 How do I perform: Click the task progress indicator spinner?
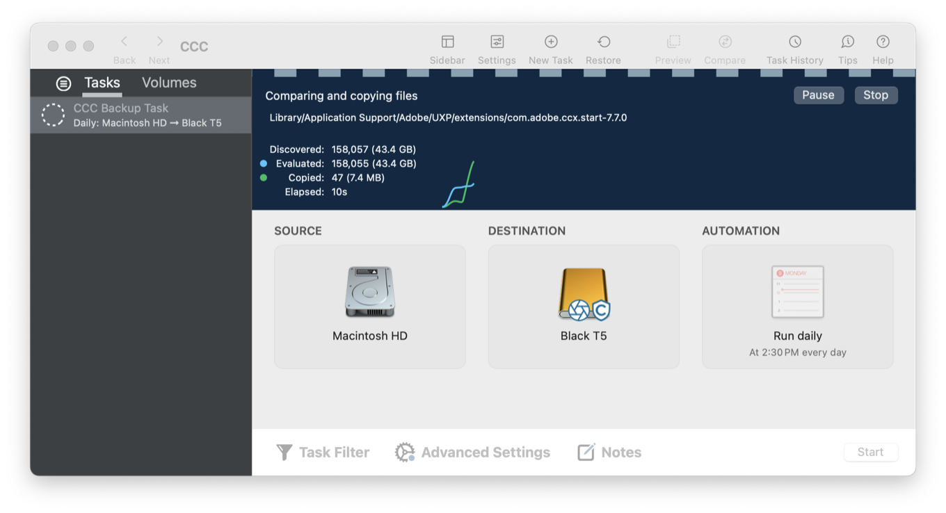(53, 115)
